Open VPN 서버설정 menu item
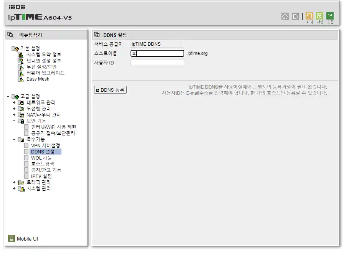This screenshot has width=354, height=254. click(x=46, y=146)
